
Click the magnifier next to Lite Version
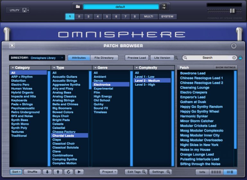tap(176, 58)
